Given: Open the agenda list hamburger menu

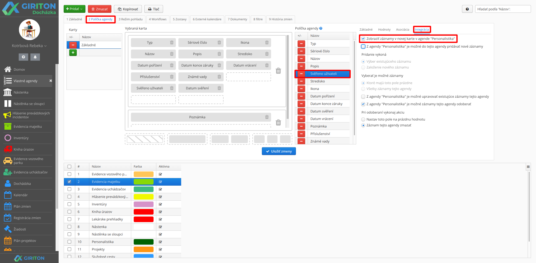Looking at the screenshot, I should (x=528, y=167).
